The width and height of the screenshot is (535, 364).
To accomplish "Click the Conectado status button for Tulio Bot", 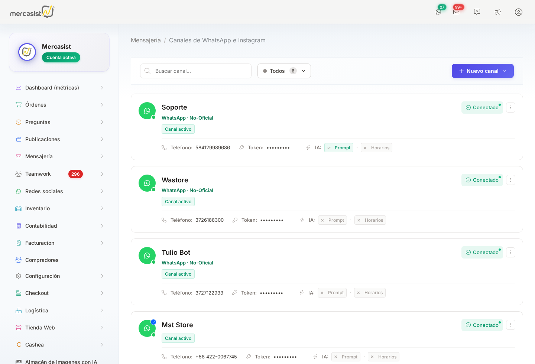I will pos(482,252).
